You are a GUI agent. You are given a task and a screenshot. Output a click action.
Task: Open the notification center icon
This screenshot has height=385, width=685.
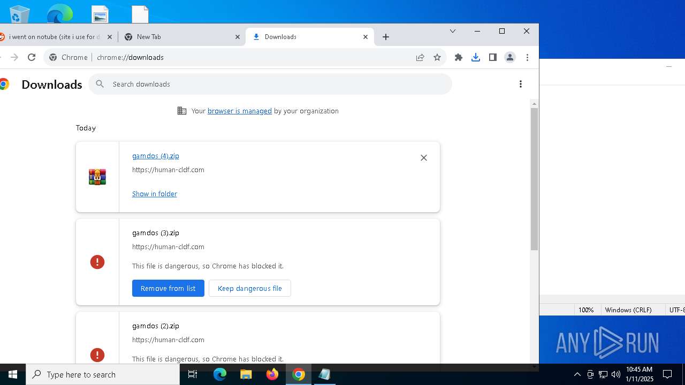click(667, 374)
